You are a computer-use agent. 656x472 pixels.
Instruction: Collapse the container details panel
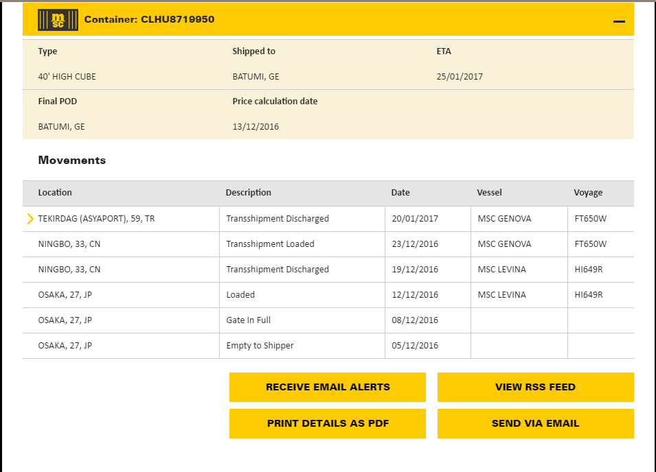[619, 21]
